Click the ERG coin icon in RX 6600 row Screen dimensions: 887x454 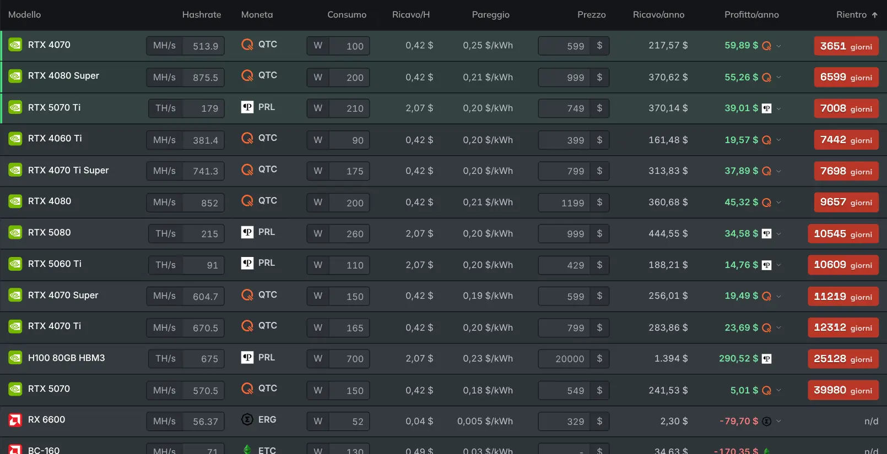coord(247,420)
